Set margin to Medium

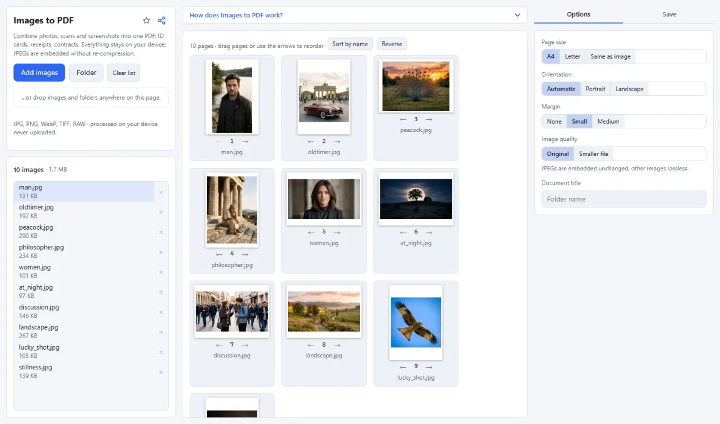point(608,121)
